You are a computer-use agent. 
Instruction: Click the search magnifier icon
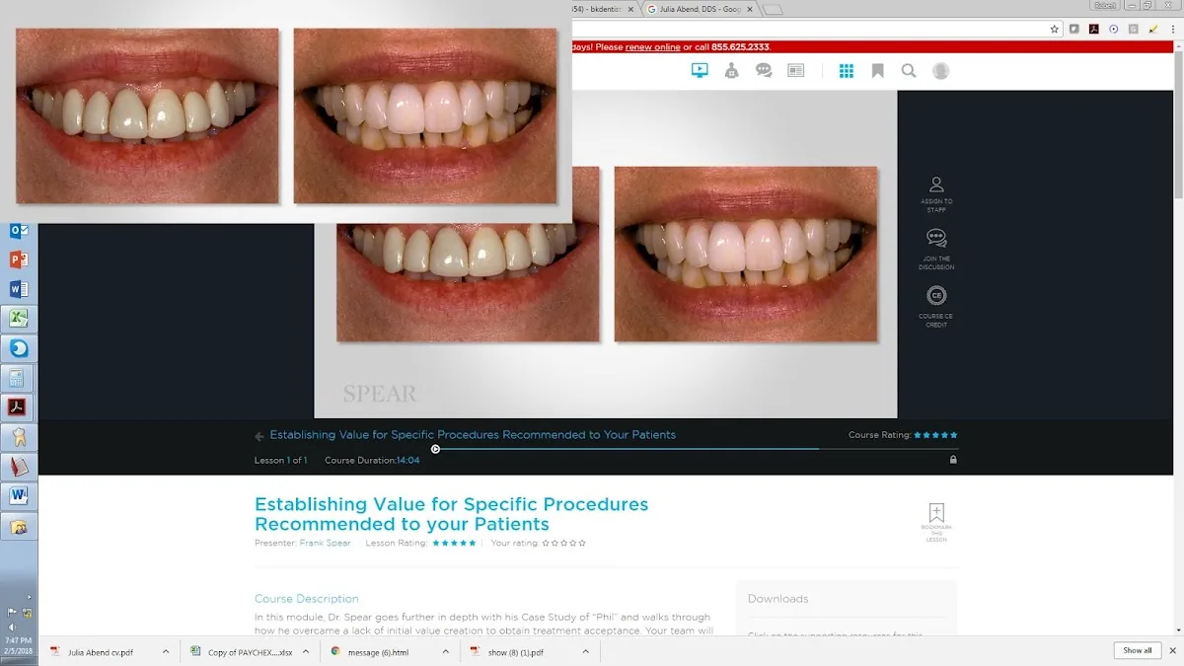[x=909, y=70]
